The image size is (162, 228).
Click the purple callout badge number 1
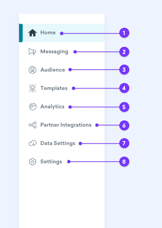pyautogui.click(x=124, y=33)
